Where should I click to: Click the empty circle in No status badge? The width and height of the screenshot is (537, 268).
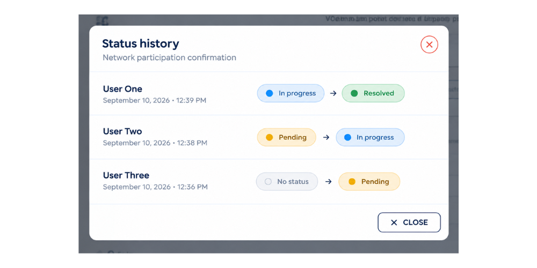point(268,182)
